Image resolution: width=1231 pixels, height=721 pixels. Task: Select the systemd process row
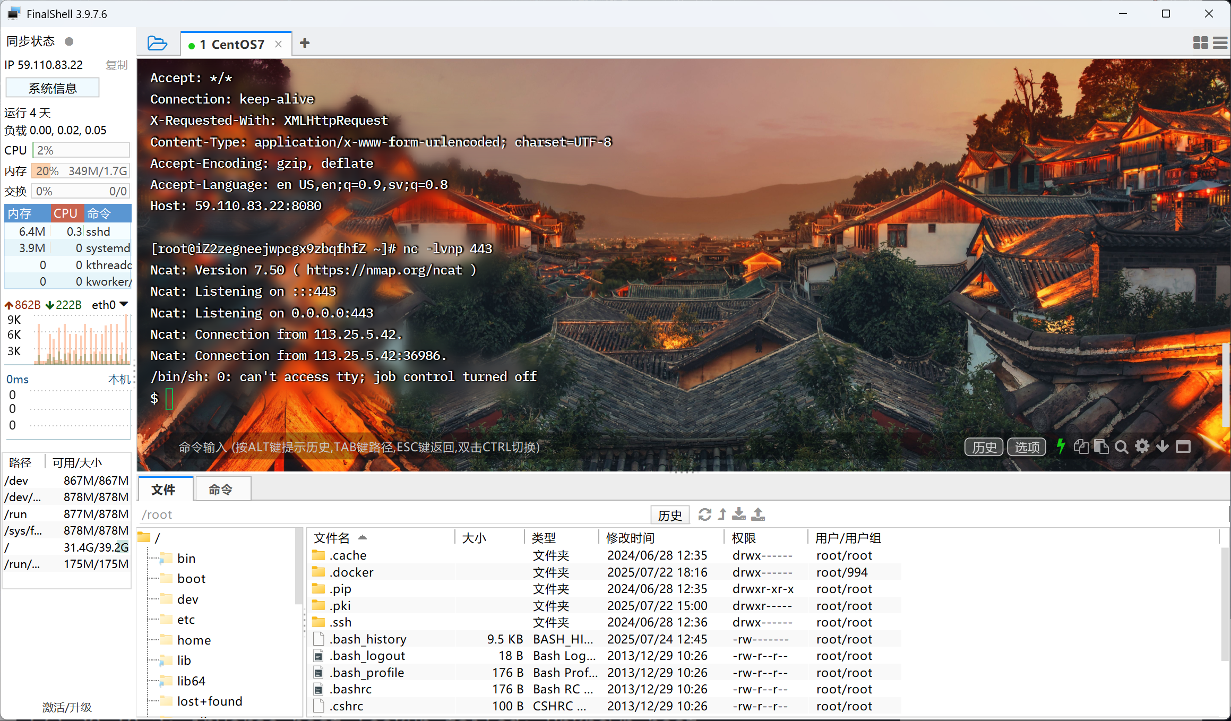tap(68, 248)
